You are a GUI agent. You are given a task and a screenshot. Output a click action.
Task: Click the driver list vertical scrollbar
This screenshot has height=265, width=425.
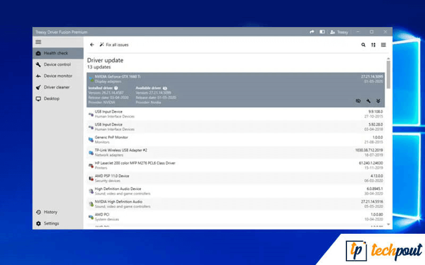pos(388,74)
